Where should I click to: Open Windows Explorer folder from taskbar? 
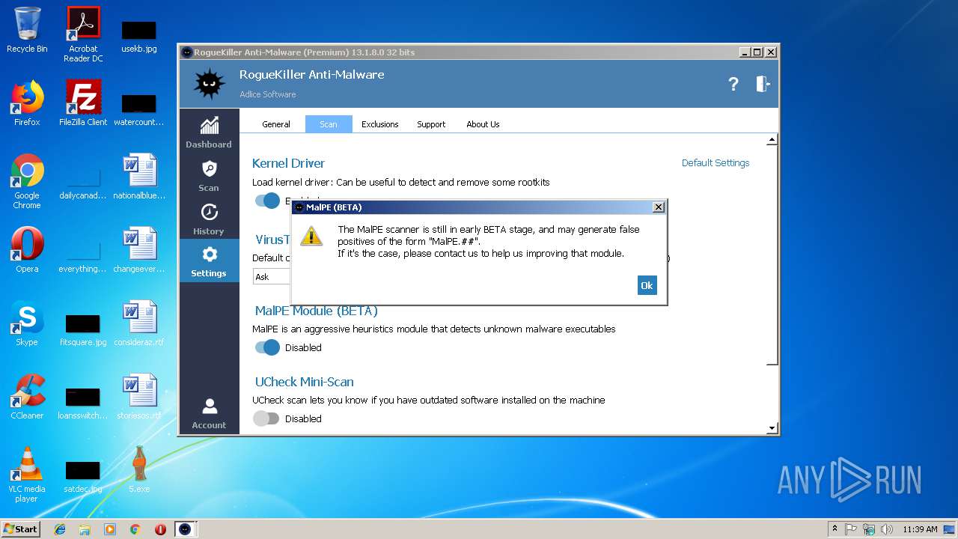tap(85, 529)
